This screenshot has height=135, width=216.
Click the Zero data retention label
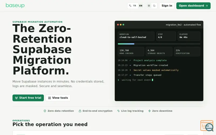60,111
